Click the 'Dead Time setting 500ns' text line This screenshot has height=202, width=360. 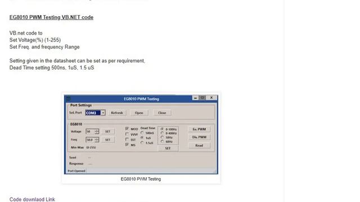[52, 68]
